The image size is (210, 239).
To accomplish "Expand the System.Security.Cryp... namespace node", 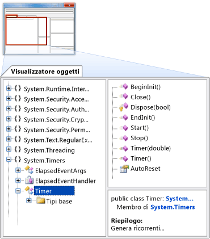I will click(9, 119).
